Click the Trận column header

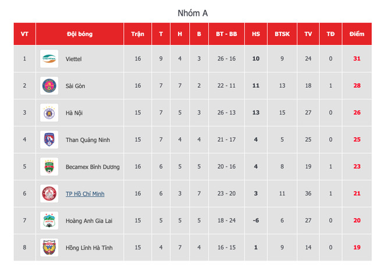pos(138,34)
